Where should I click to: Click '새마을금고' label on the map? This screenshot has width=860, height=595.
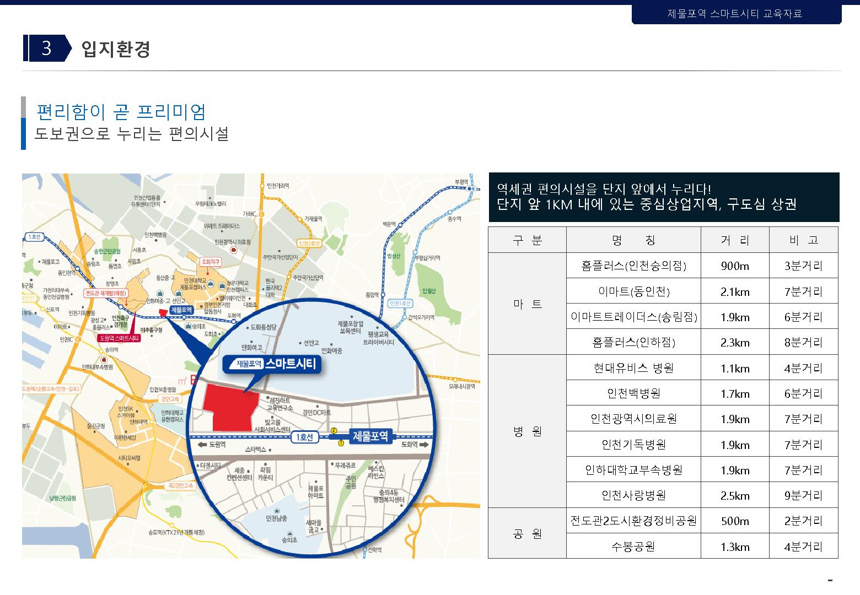point(314,526)
